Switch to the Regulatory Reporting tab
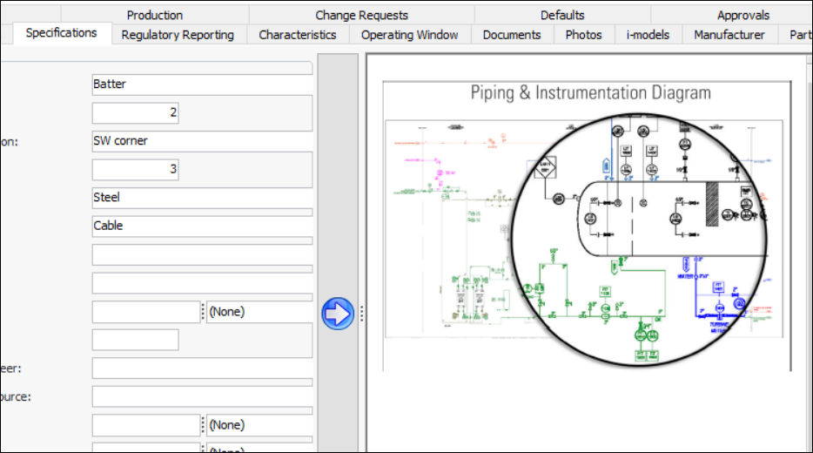The image size is (813, 453). [178, 35]
